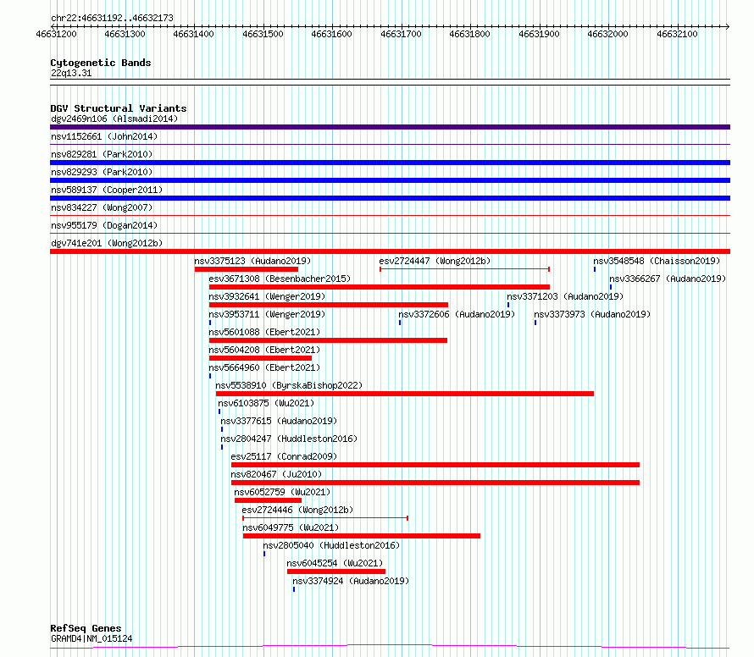Screen dimensions: 754x657
Task: Select the nsv1152661 (John2014) variant label
Action: pyautogui.click(x=104, y=136)
